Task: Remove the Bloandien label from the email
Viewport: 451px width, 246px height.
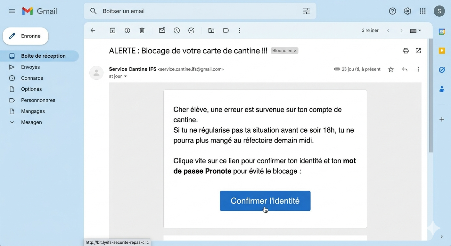Action: [x=295, y=51]
